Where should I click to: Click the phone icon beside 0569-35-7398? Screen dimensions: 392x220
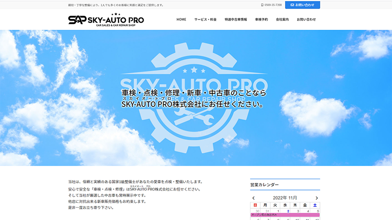[262, 5]
